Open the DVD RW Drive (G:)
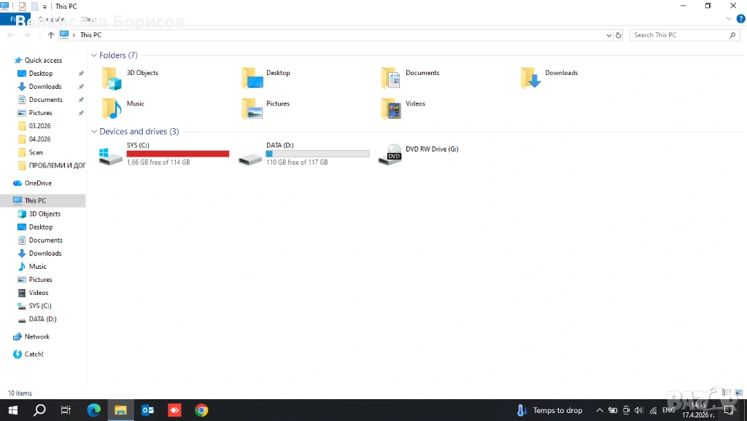747x421 pixels. coord(390,154)
